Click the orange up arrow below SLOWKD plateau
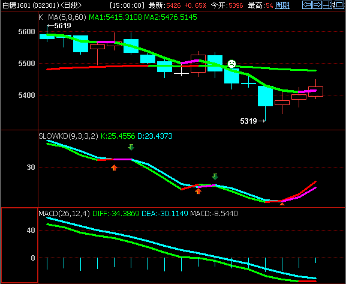 (x=114, y=168)
